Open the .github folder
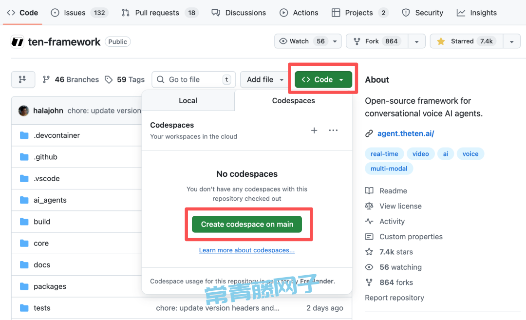This screenshot has width=526, height=320. click(45, 157)
